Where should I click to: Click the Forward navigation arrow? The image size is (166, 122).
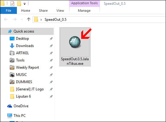point(14,19)
